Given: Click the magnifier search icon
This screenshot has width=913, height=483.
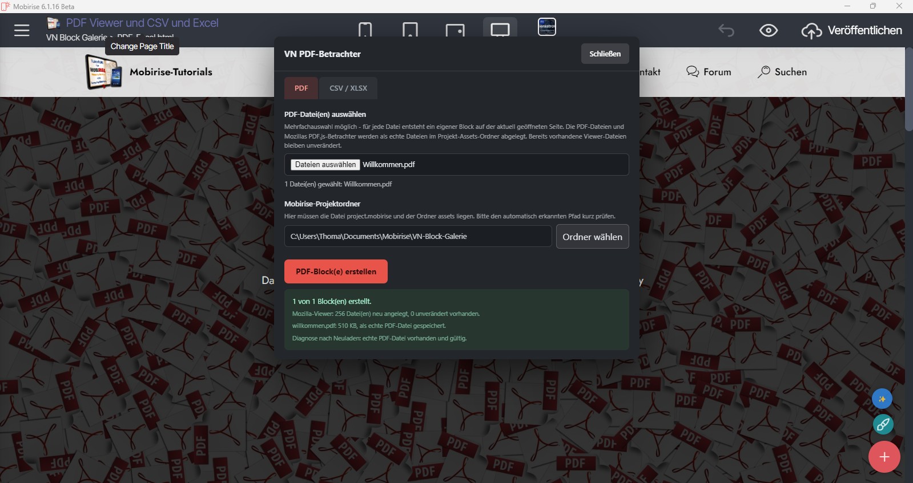Looking at the screenshot, I should (x=763, y=72).
